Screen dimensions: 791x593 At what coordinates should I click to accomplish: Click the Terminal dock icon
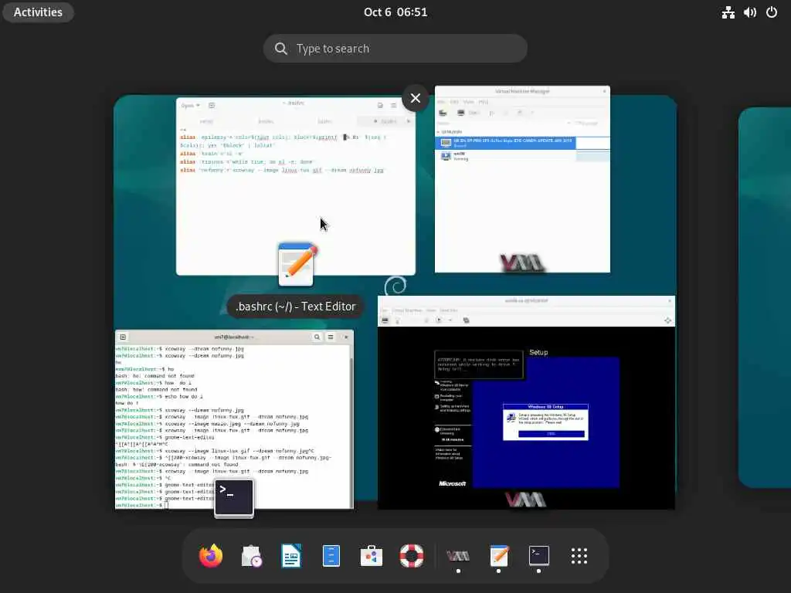538,556
